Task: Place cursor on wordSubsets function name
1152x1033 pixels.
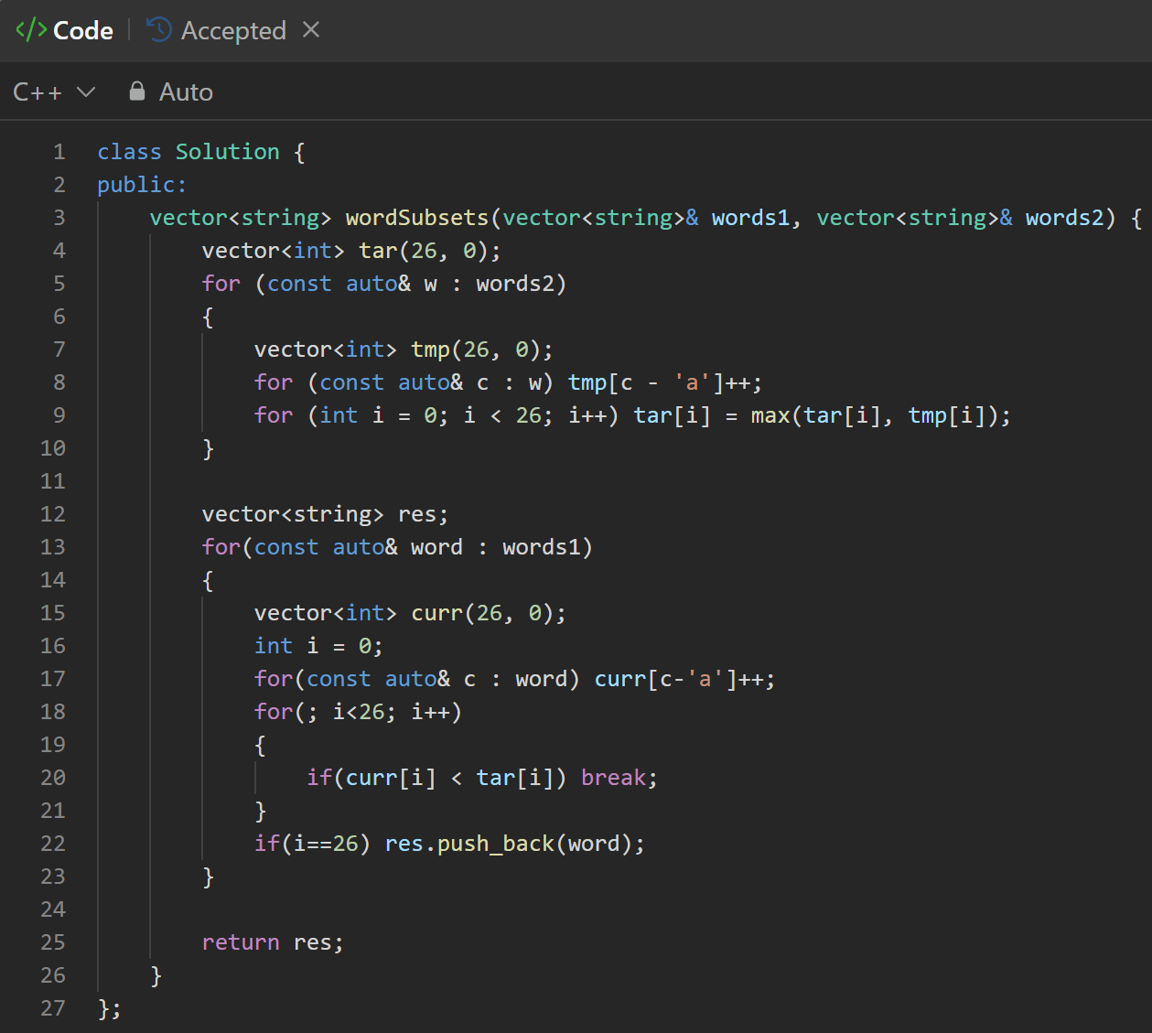Action: [x=417, y=218]
